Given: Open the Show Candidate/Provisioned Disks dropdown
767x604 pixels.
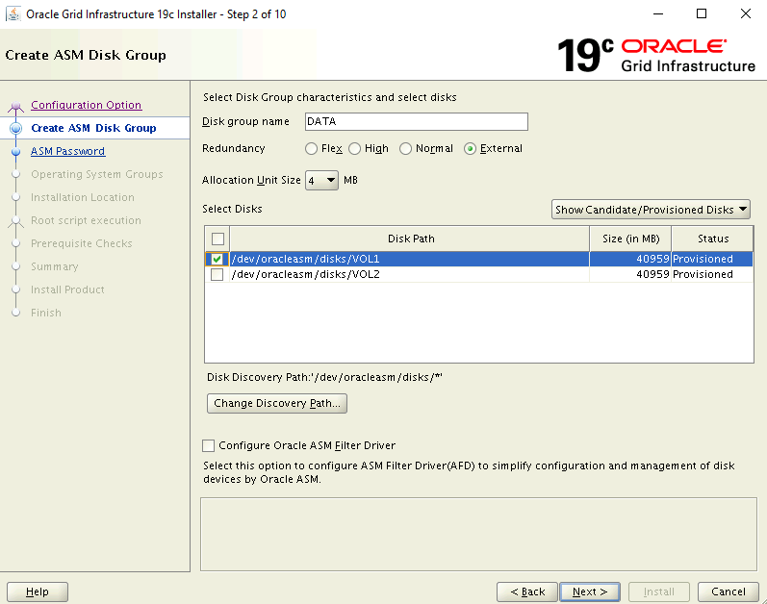Looking at the screenshot, I should [651, 210].
